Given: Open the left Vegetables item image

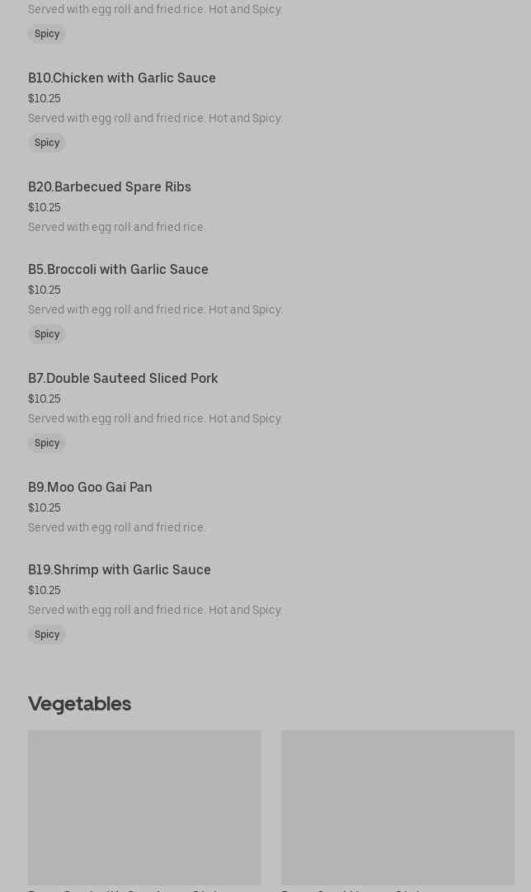Looking at the screenshot, I should coord(144,807).
